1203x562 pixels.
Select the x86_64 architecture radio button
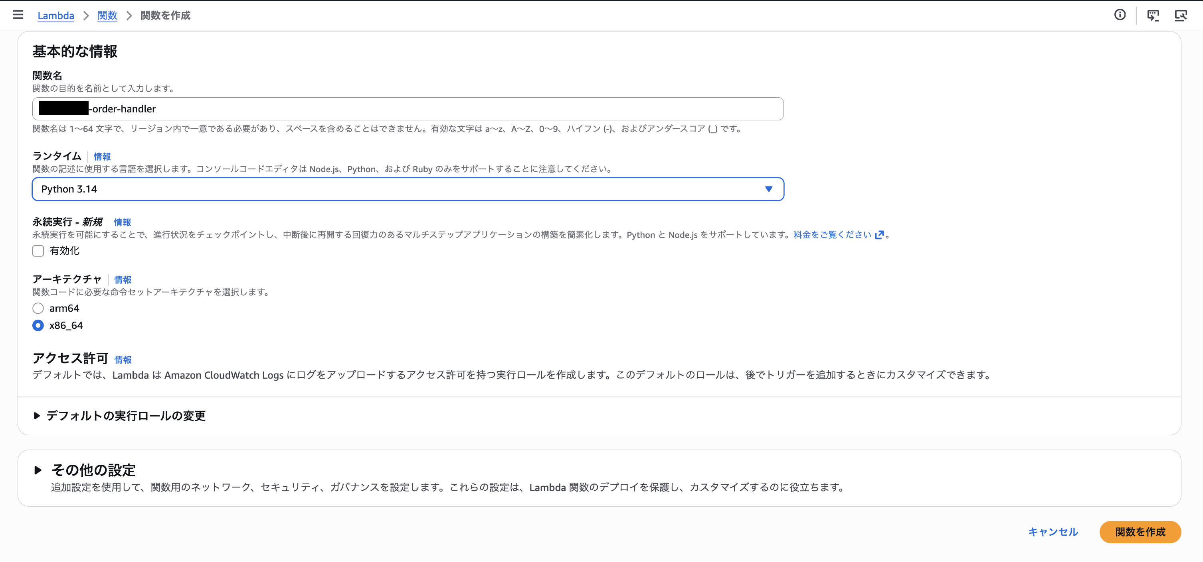(x=38, y=326)
